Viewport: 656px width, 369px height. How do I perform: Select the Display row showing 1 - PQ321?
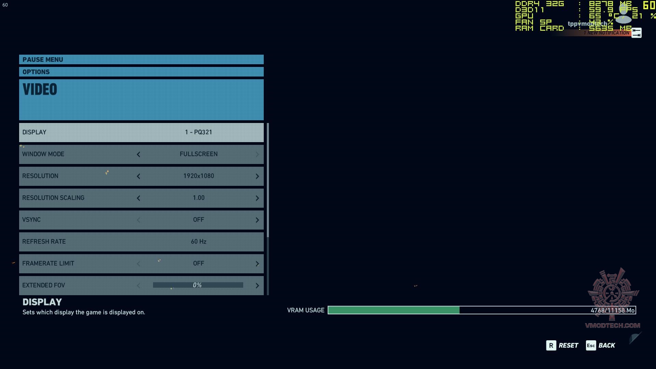coord(141,132)
